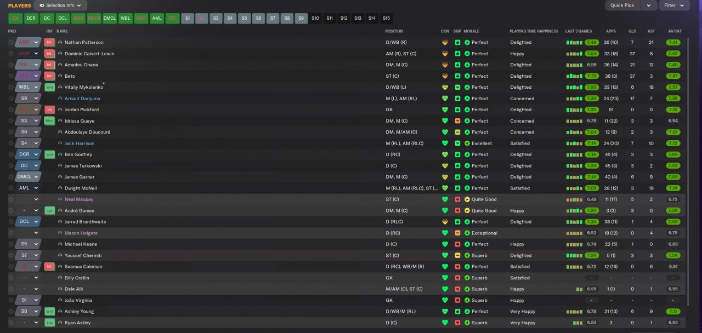Open the Filter dropdown

coord(674,5)
